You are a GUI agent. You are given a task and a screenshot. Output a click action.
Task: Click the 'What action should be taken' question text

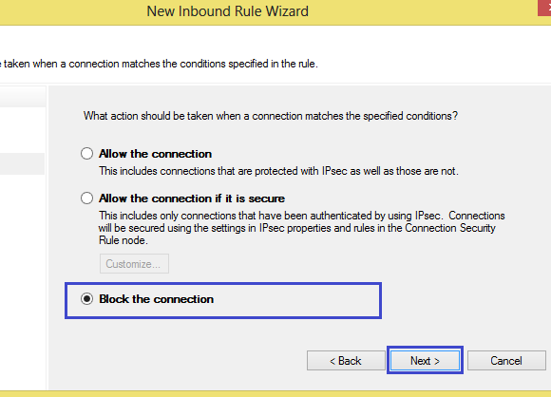pyautogui.click(x=271, y=116)
